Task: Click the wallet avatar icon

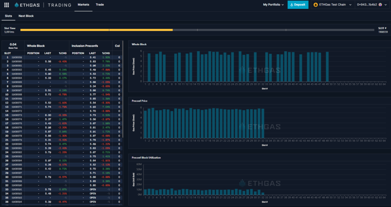Action: (x=380, y=5)
